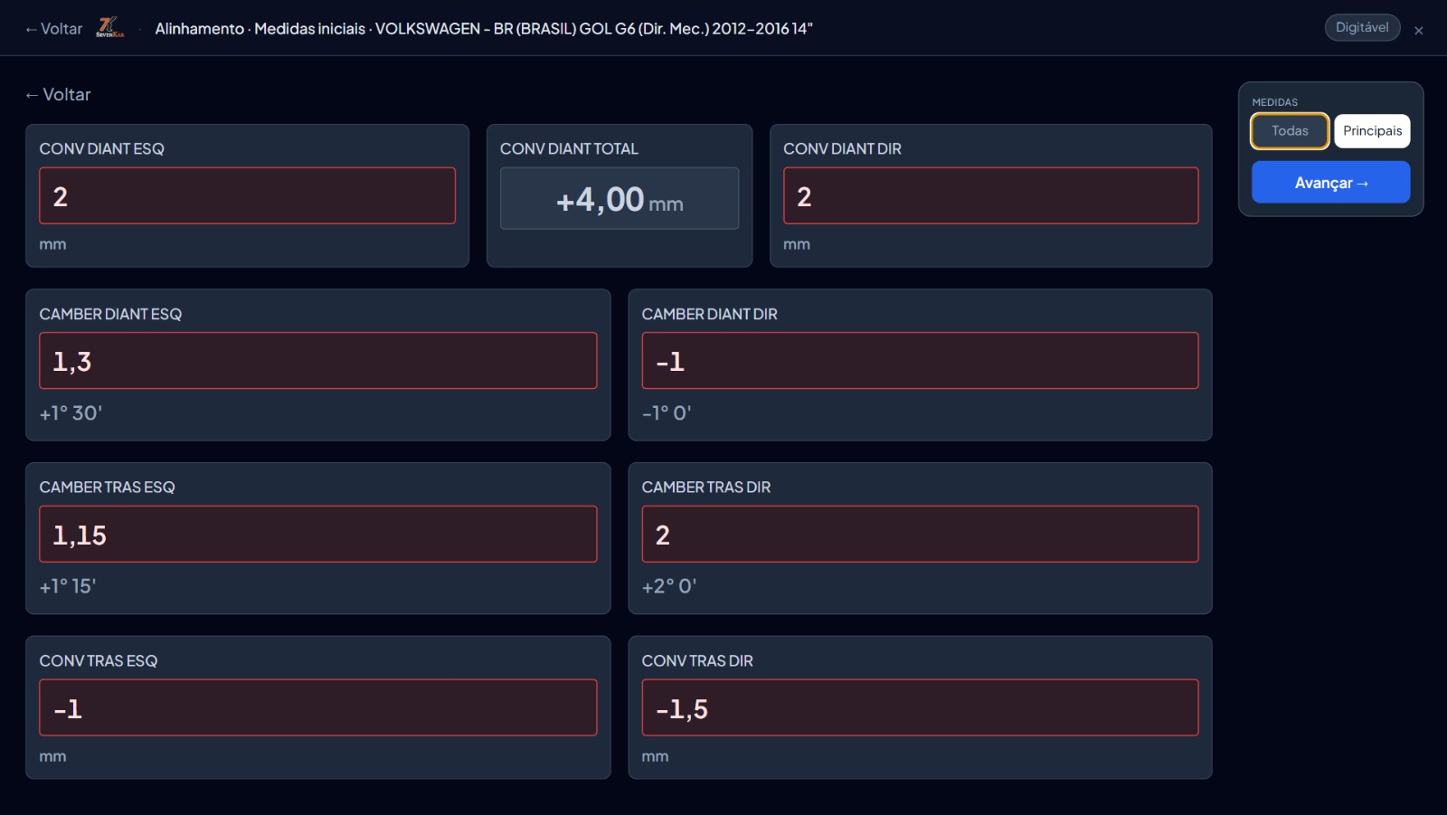Click into Conv Tras Esq field
Screen dimensions: 1447x815
coord(317,708)
